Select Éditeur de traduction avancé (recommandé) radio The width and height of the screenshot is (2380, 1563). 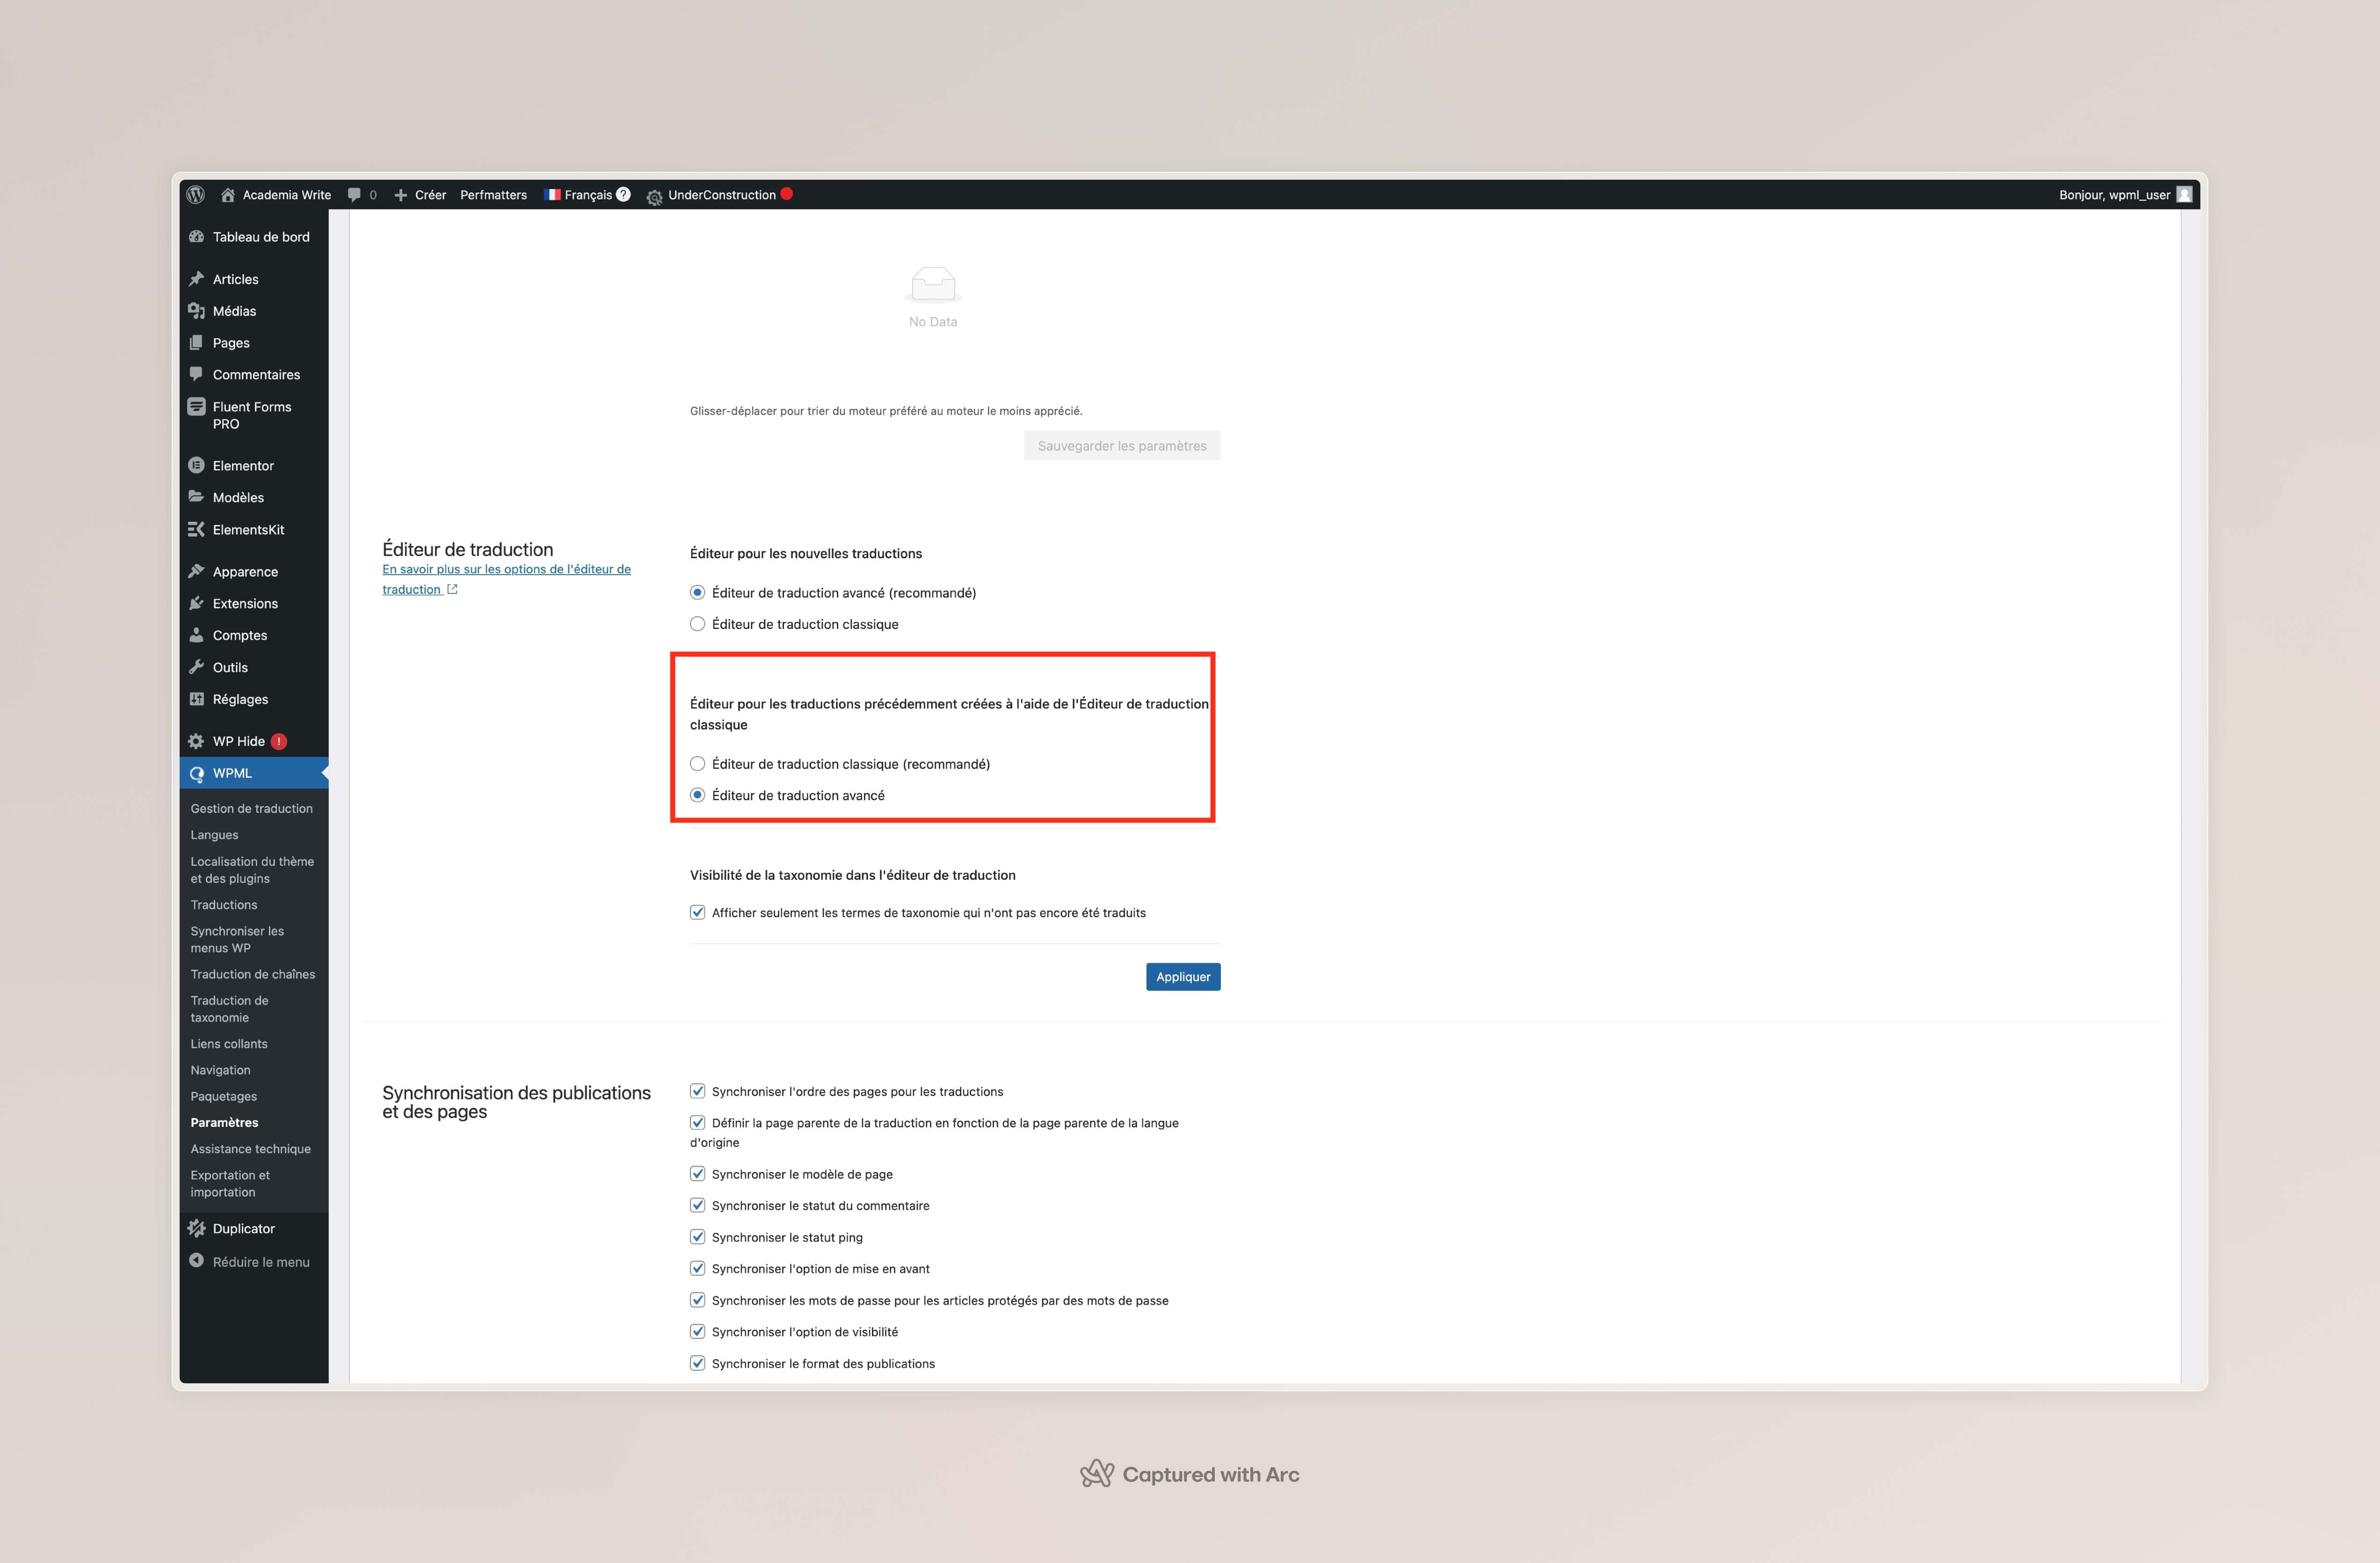697,592
